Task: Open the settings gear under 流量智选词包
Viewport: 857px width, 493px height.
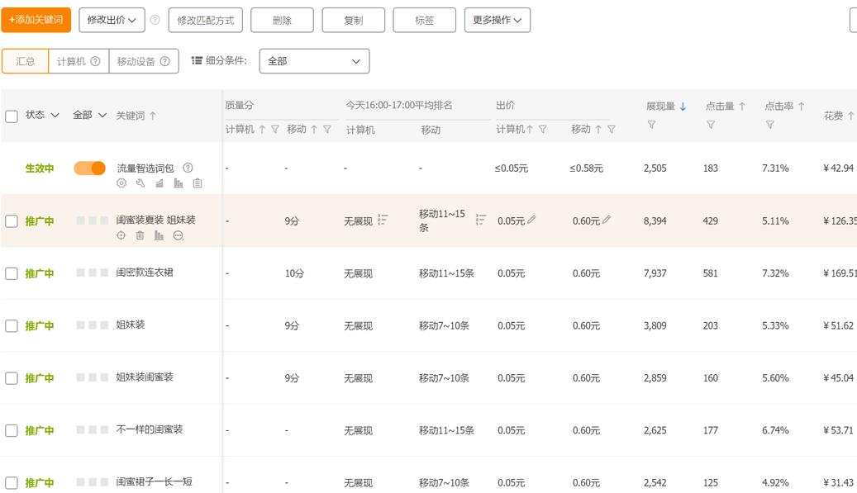Action: [x=121, y=183]
